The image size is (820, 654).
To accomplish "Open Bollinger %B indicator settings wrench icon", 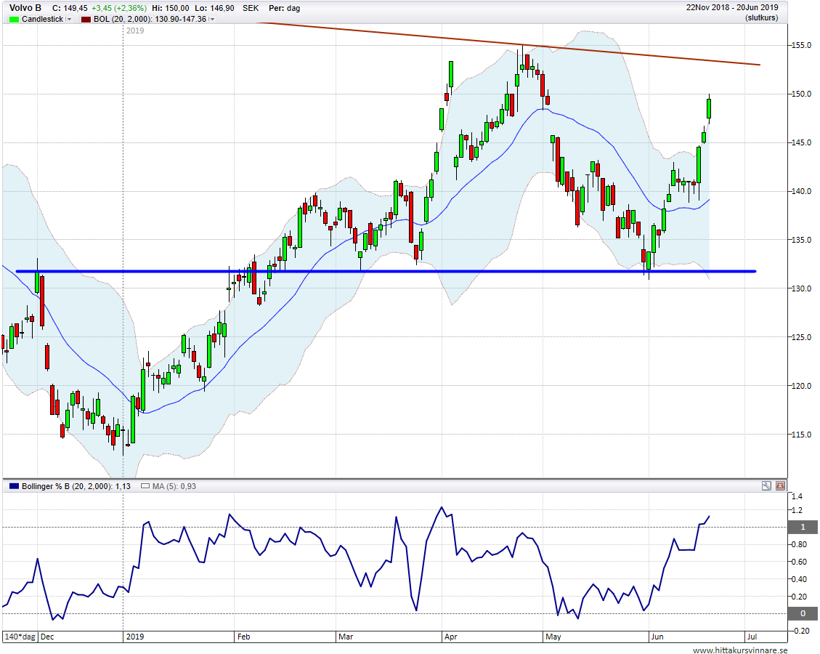I will click(x=766, y=485).
